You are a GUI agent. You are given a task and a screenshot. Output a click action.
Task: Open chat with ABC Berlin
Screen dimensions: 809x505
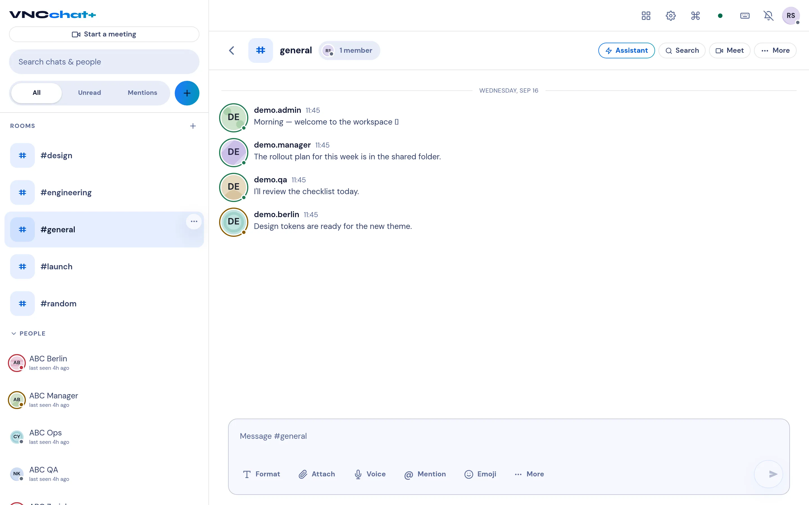coord(104,363)
